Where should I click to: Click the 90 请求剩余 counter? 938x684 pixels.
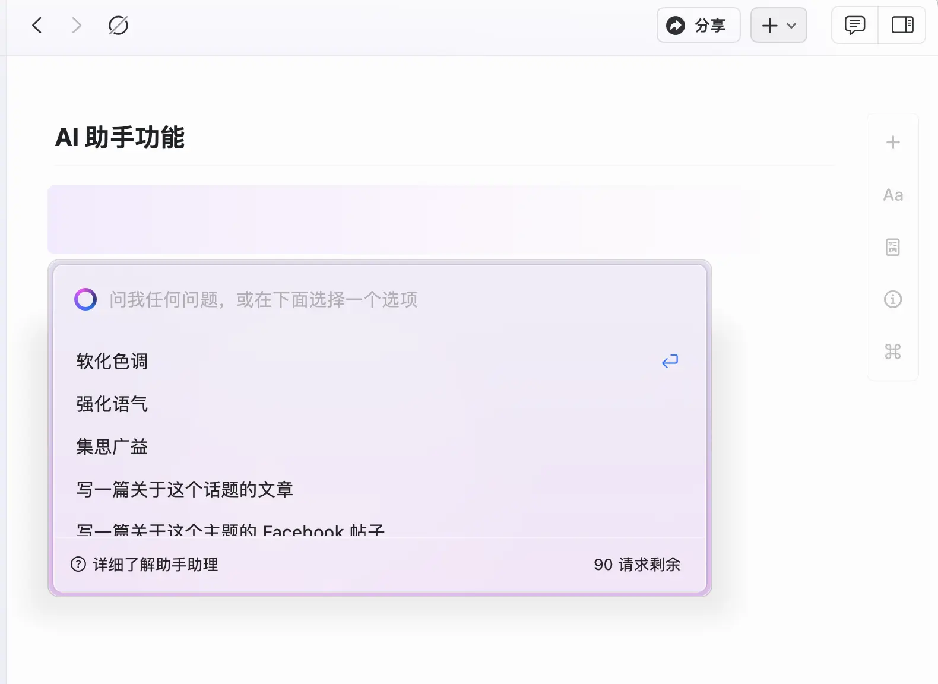pyautogui.click(x=637, y=565)
